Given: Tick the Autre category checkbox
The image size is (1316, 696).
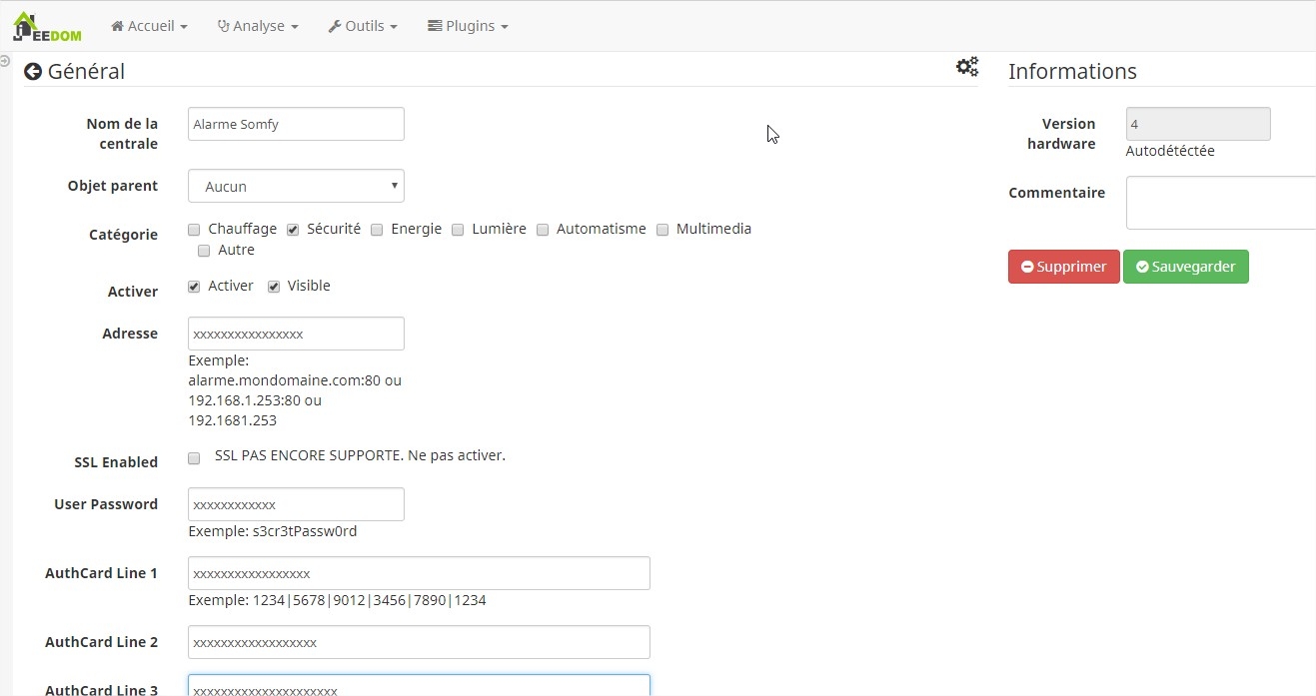Looking at the screenshot, I should [204, 251].
